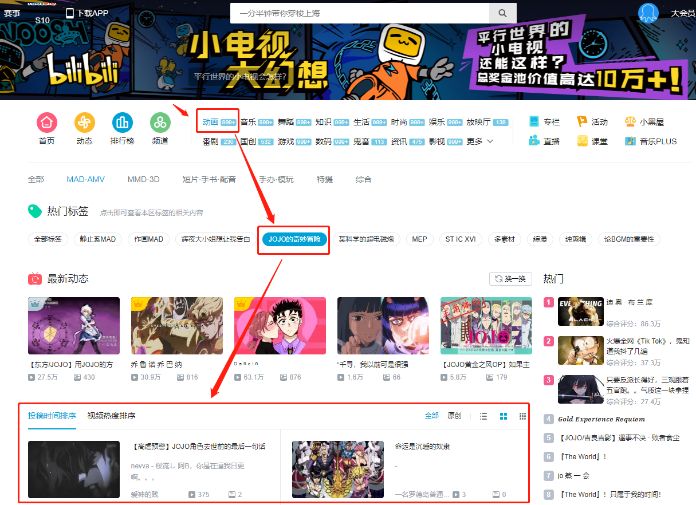Select the 全部标签 tag
Viewport: 696px width, 505px height.
[48, 239]
